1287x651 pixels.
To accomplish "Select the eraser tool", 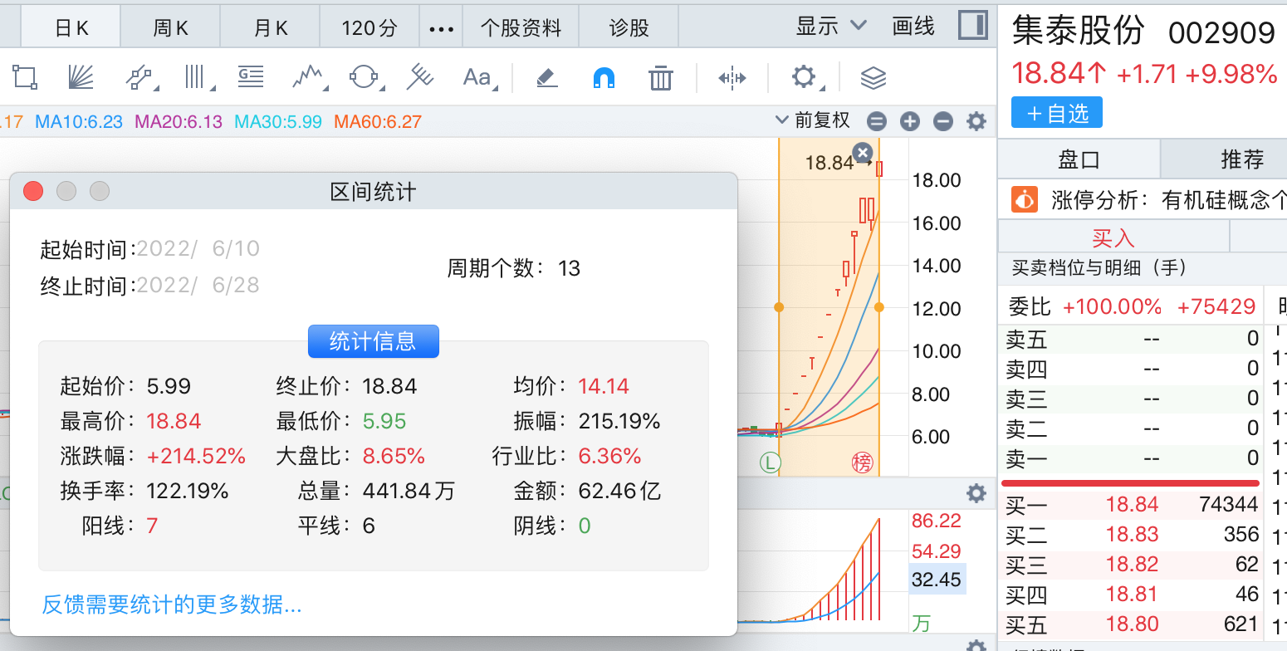I will 546,77.
